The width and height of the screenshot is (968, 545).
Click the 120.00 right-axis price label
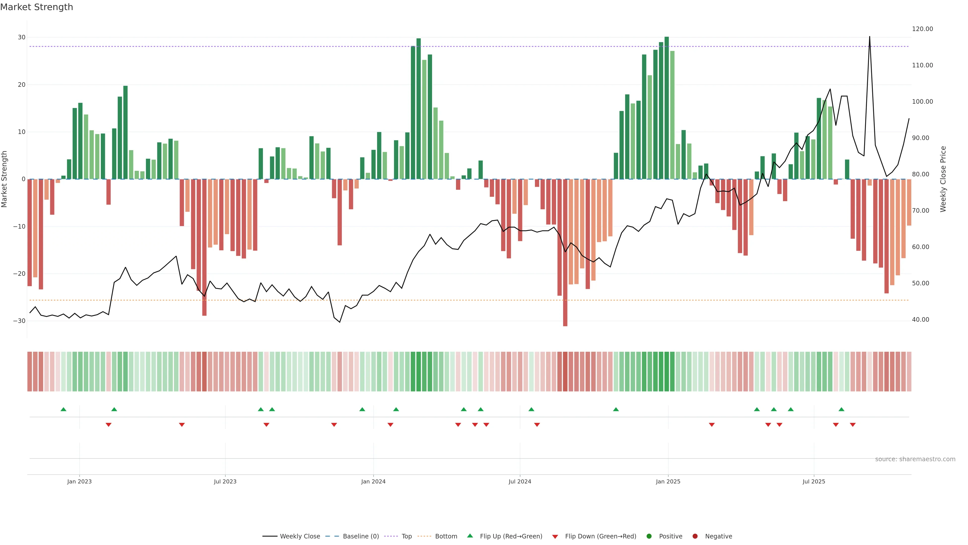click(922, 29)
